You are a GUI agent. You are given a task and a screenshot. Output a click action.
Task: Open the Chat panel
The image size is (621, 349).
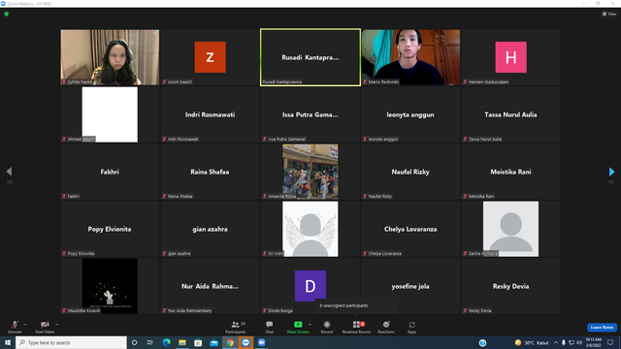click(x=270, y=327)
